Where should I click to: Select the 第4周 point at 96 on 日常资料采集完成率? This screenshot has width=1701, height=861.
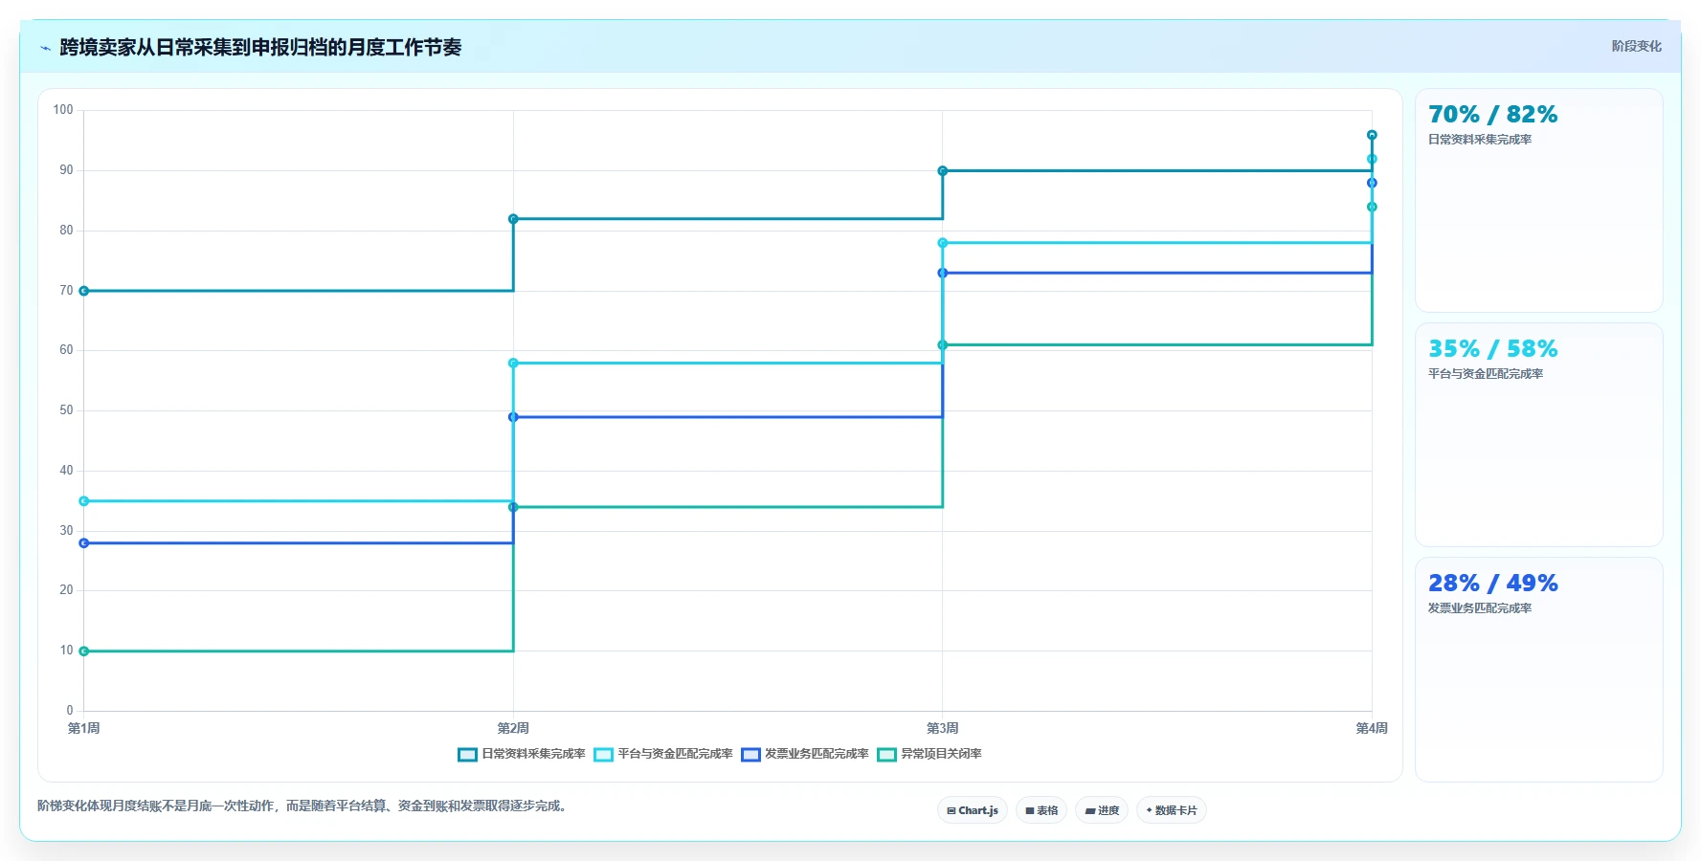click(x=1372, y=135)
